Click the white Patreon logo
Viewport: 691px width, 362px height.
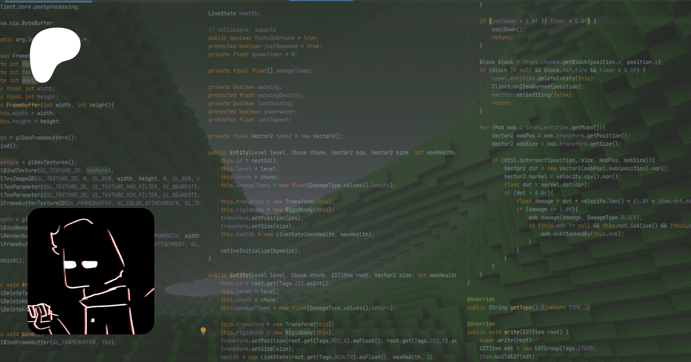(55, 54)
